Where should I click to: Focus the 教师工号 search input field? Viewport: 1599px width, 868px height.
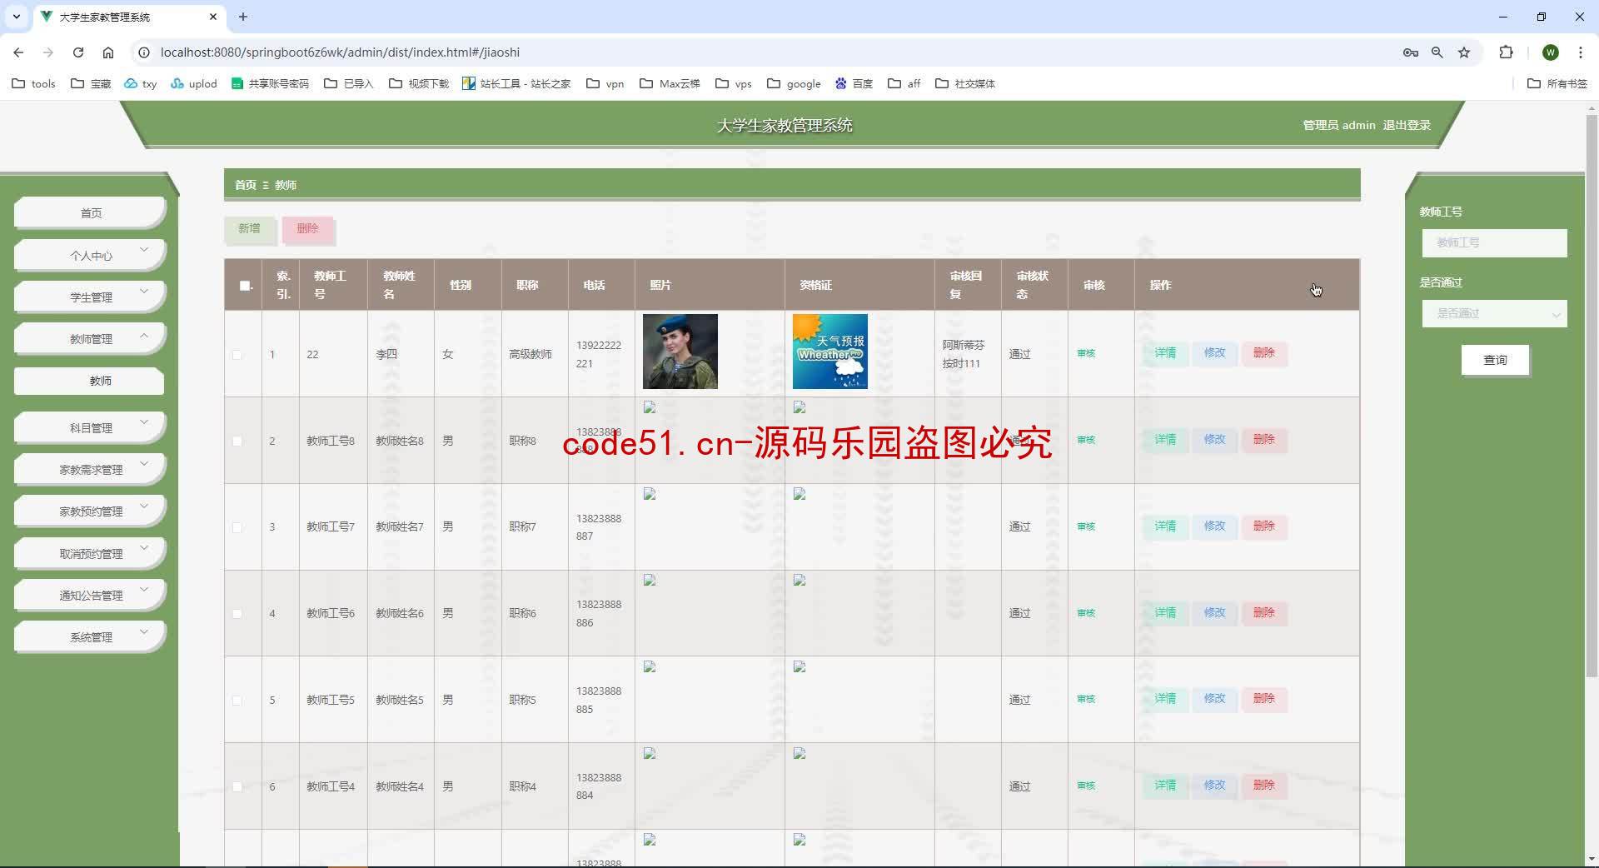pyautogui.click(x=1494, y=242)
